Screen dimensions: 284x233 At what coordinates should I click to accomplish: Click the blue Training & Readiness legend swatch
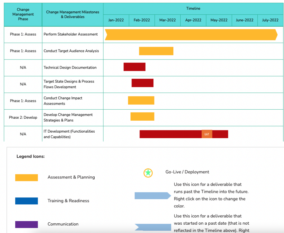[26, 201]
